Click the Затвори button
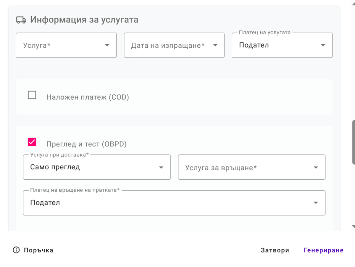Viewport: 355px width, 267px height. [x=275, y=250]
